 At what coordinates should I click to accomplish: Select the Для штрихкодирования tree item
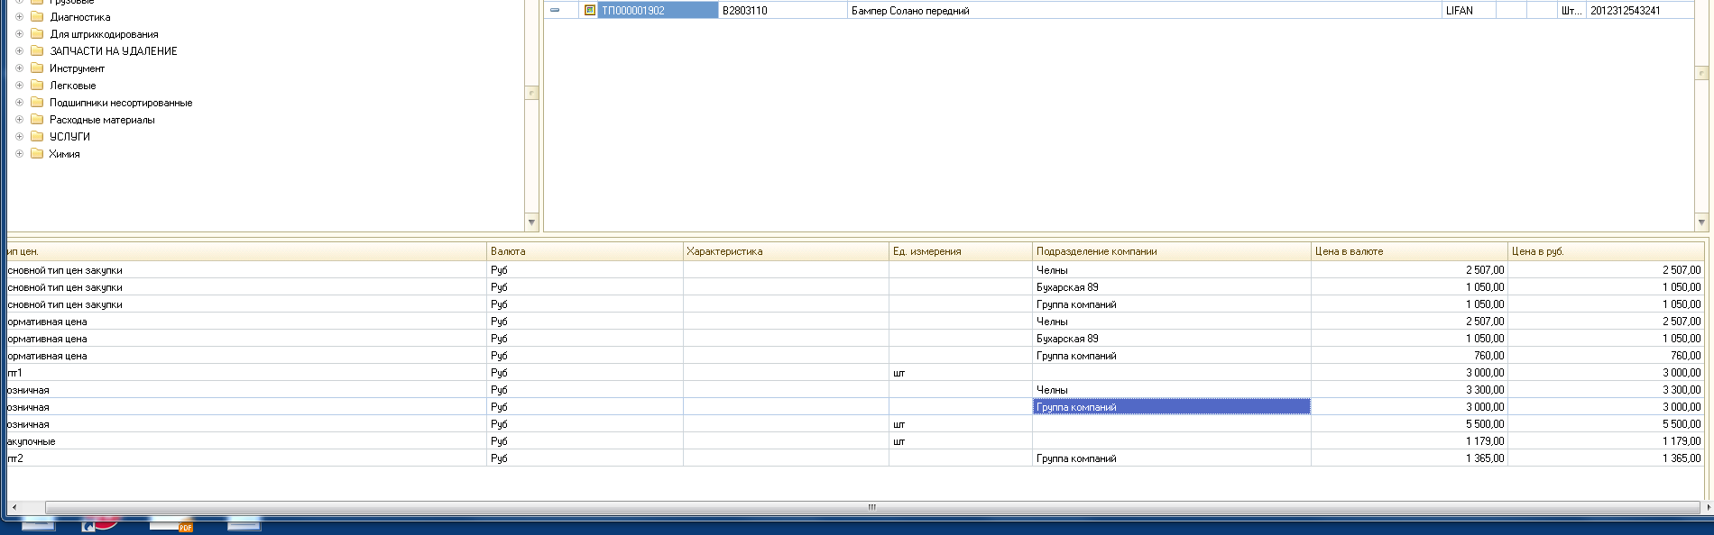coord(104,34)
